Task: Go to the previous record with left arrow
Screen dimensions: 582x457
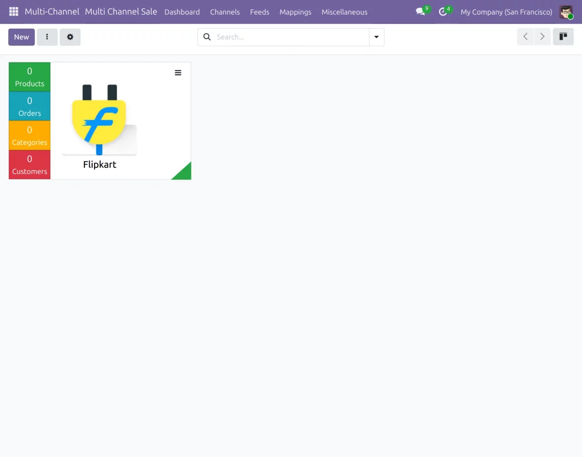Action: tap(526, 37)
